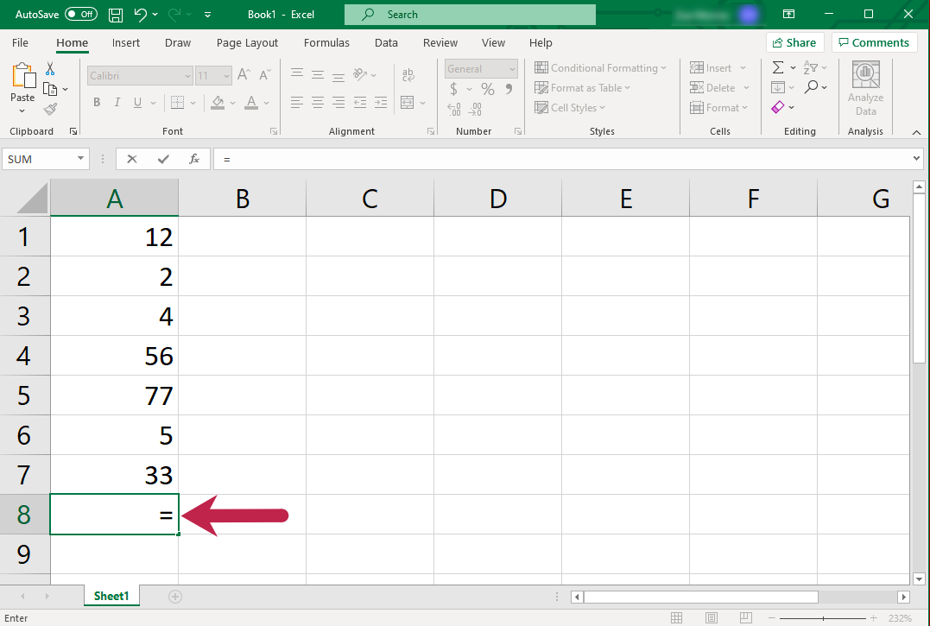Toggle Align Left

pos(297,103)
